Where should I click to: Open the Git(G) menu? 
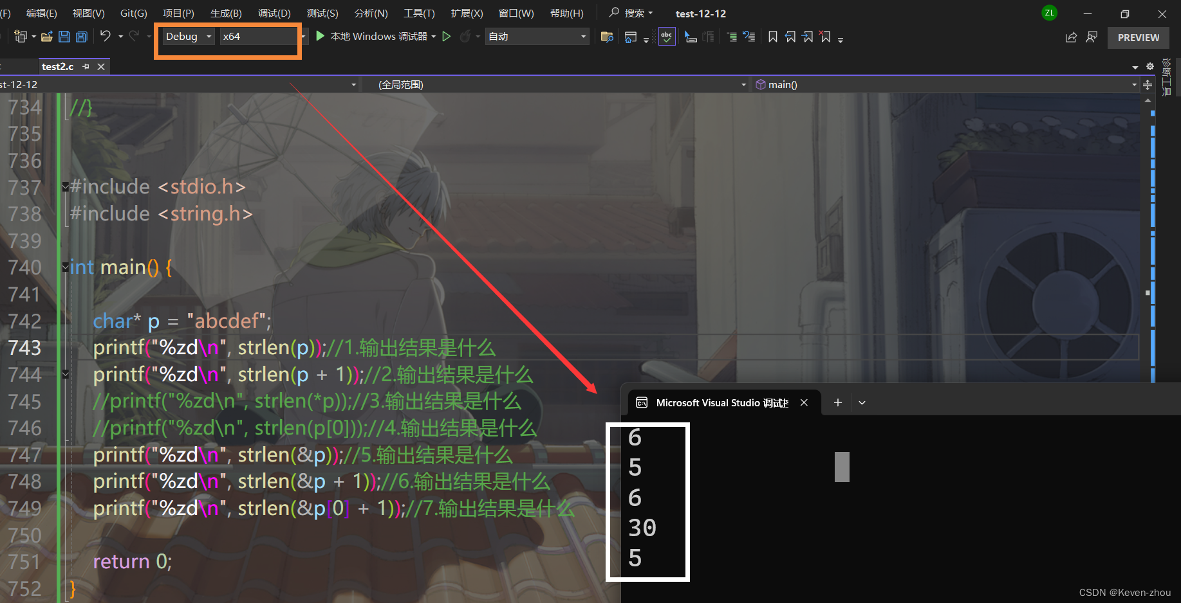click(133, 13)
